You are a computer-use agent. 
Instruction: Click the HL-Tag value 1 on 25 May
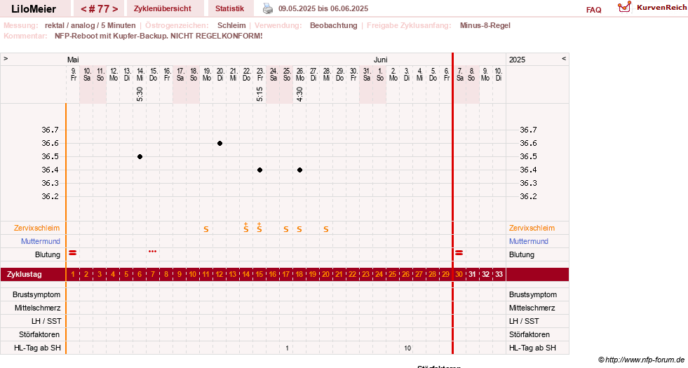click(287, 348)
